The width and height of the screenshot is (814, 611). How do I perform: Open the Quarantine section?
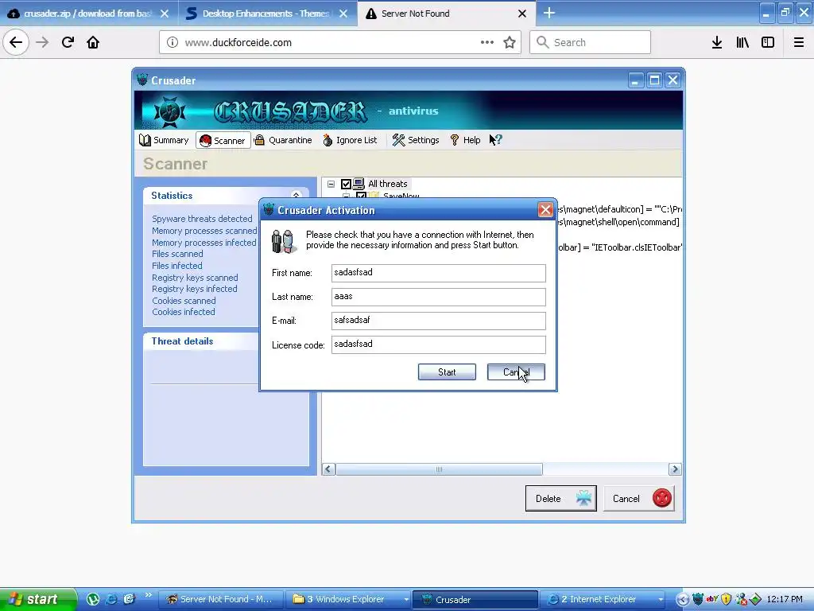284,140
